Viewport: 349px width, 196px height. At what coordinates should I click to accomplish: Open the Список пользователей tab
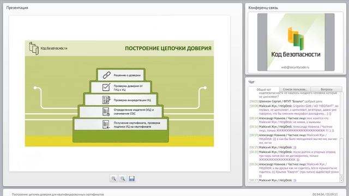click(295, 89)
